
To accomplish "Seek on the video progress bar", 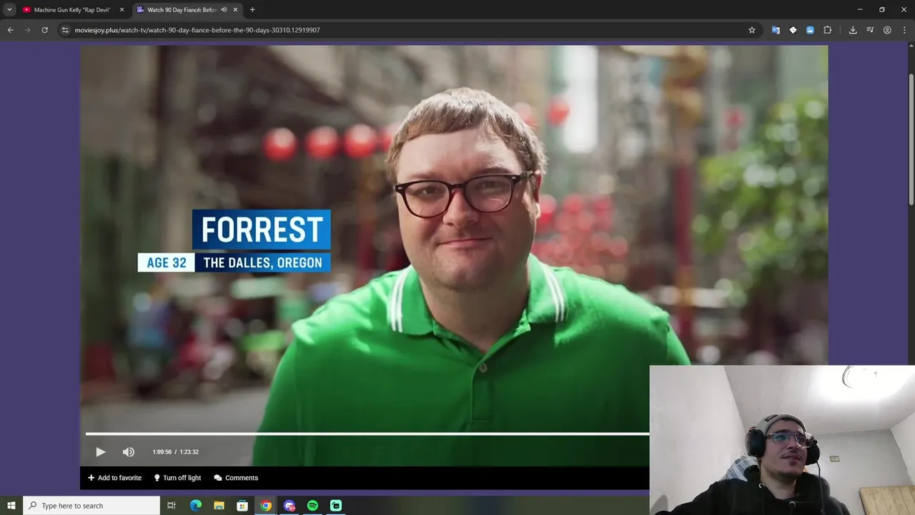I will coord(367,433).
